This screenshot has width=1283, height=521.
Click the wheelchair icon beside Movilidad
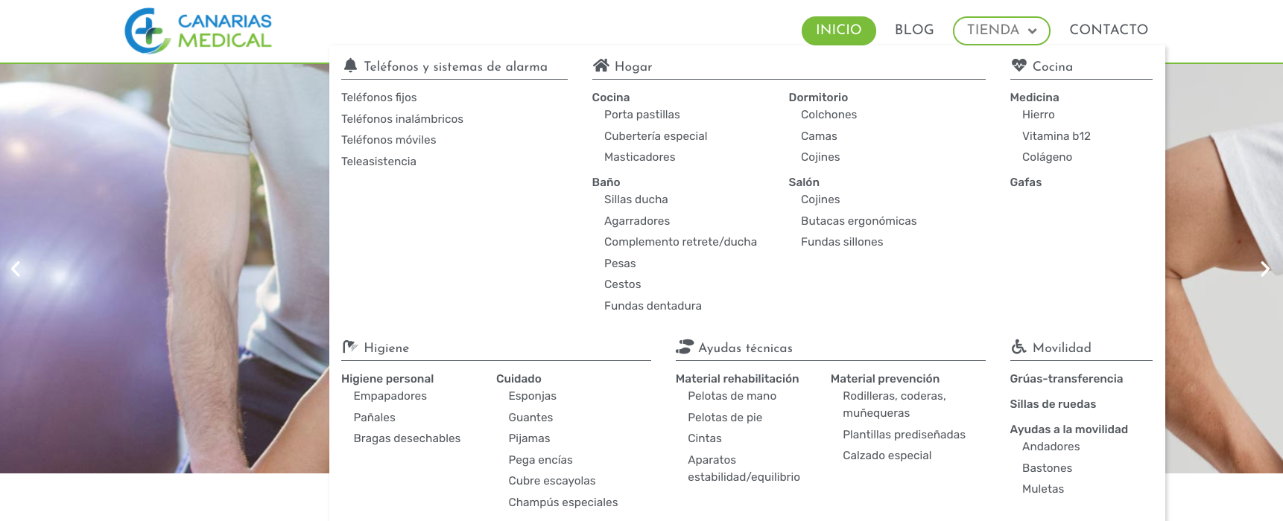pos(1019,347)
